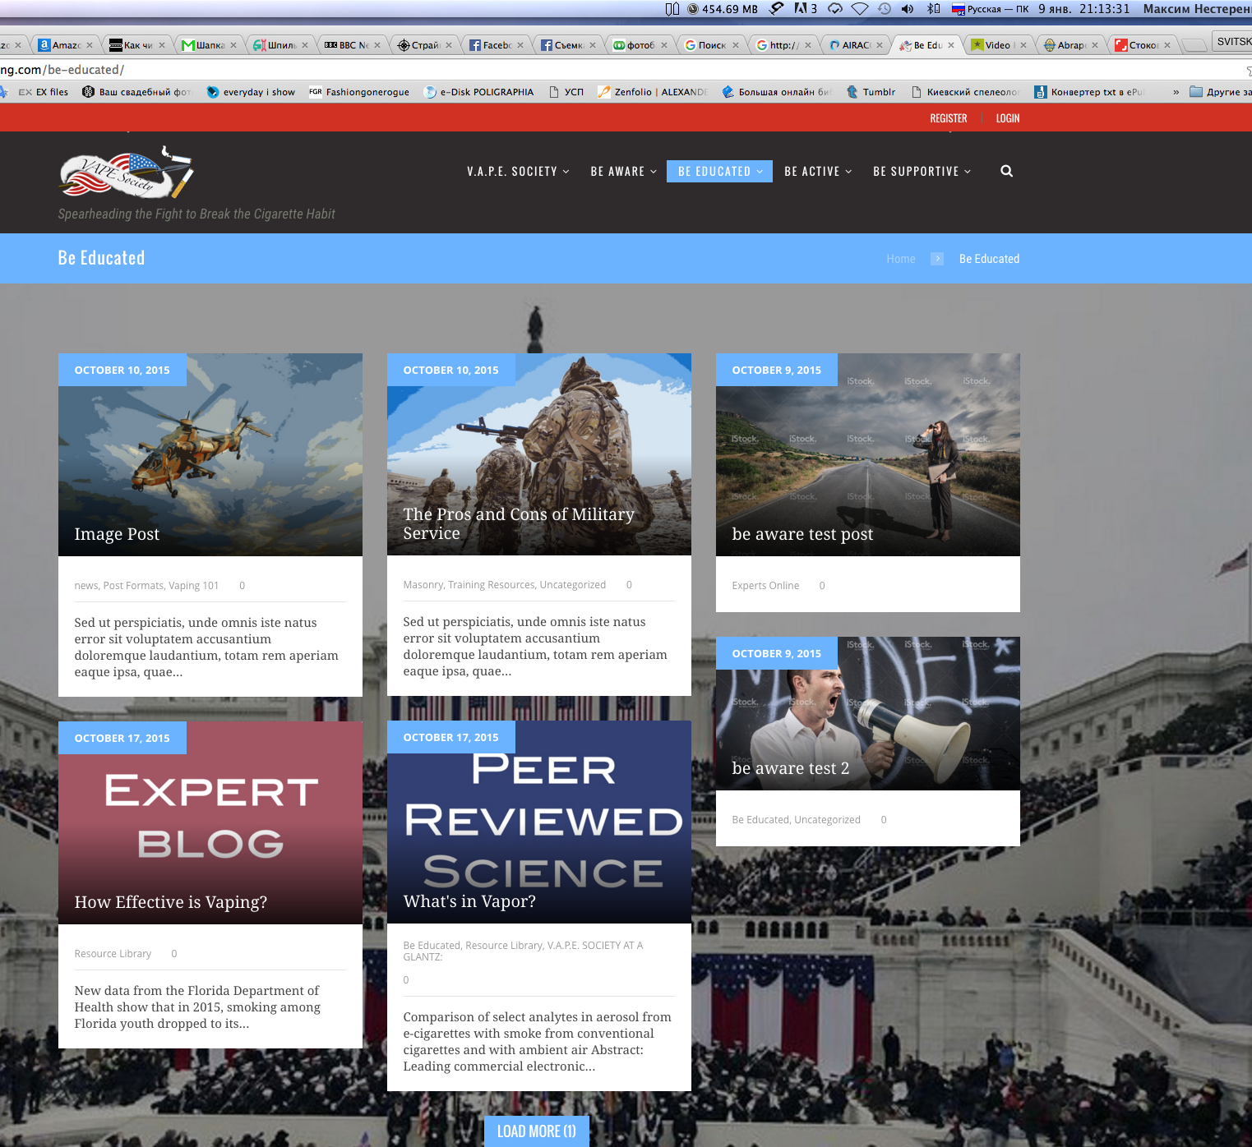Click OCTOBER 17, 2015 label on Expert Blog
This screenshot has width=1252, height=1147.
(122, 738)
